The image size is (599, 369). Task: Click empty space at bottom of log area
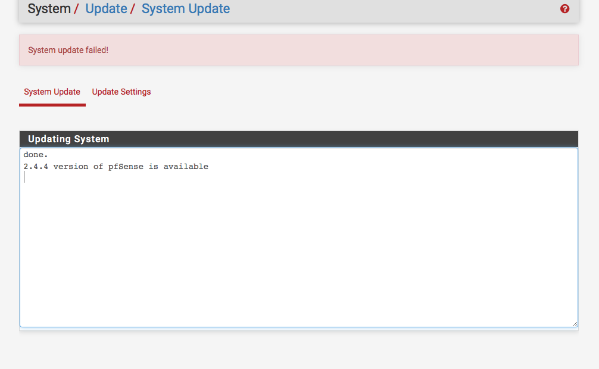coord(298,309)
